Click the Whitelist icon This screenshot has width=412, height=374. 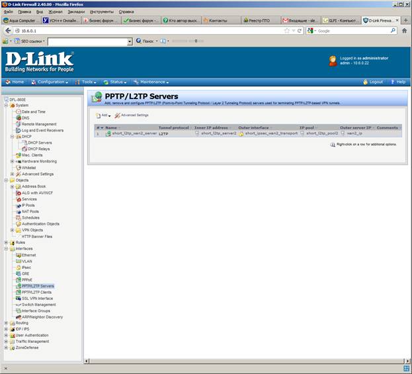coord(19,168)
